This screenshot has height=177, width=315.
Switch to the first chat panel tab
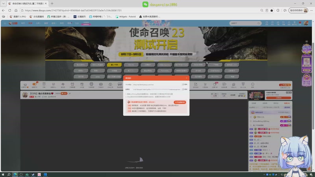click(x=254, y=103)
